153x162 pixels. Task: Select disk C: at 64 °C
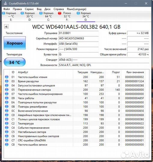coord(48,16)
